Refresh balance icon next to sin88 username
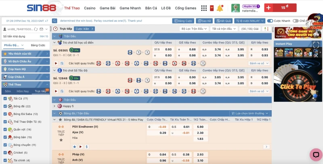323x164 pixels. pyautogui.click(x=36, y=29)
